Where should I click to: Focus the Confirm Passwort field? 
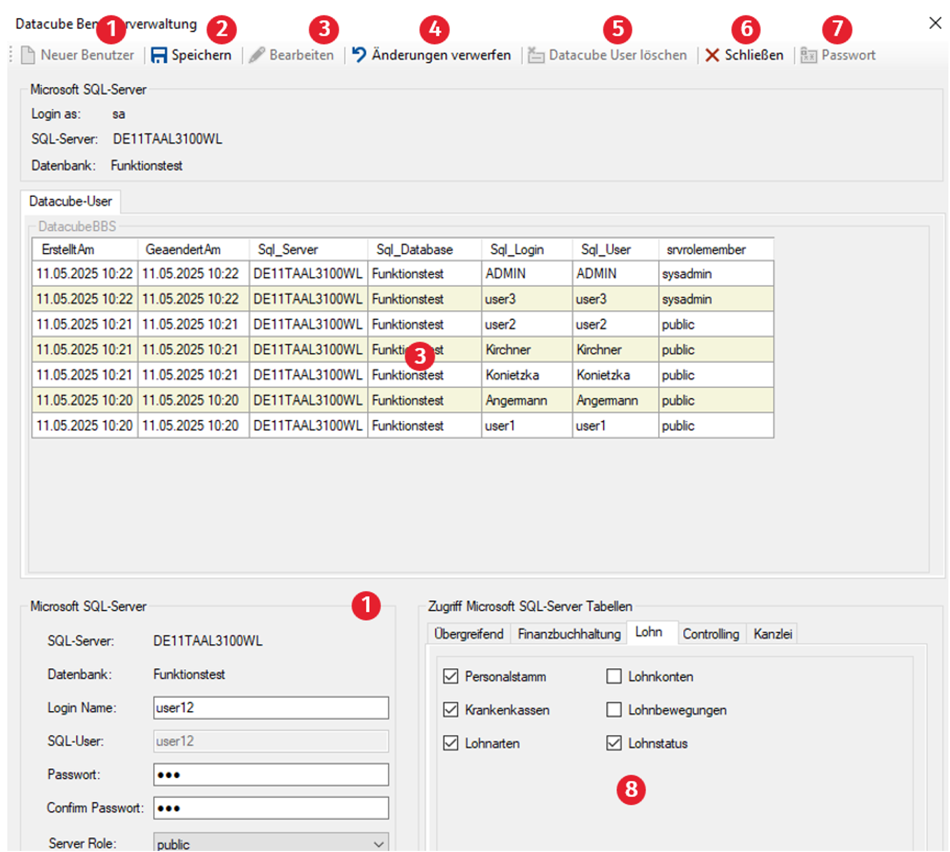coord(271,808)
